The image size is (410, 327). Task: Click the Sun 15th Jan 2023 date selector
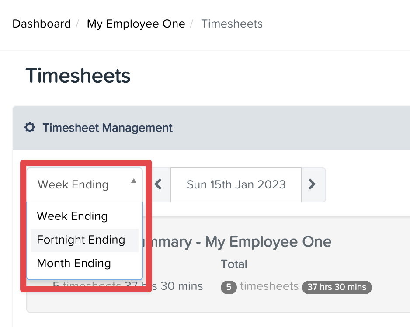[x=236, y=184]
